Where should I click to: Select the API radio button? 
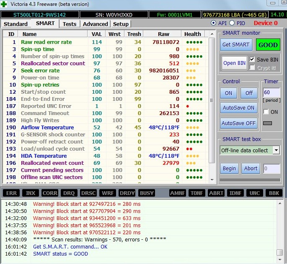click(x=214, y=23)
